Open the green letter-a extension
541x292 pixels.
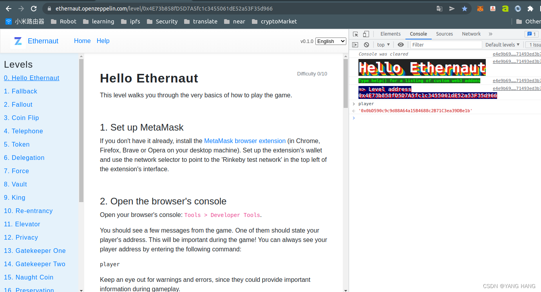click(505, 9)
